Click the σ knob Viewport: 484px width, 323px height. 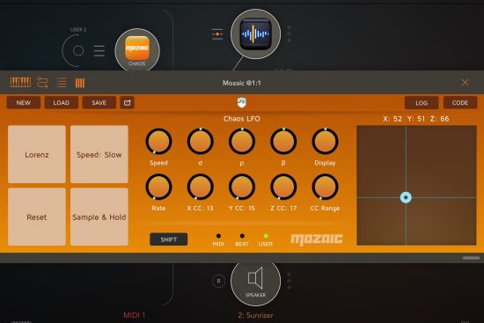click(201, 142)
